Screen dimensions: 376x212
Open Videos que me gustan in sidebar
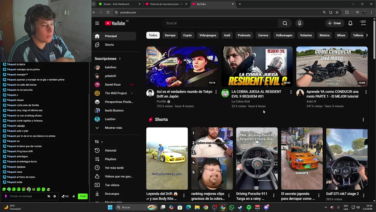pos(114,176)
